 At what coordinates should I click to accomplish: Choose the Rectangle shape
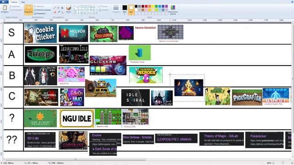point(85,6)
